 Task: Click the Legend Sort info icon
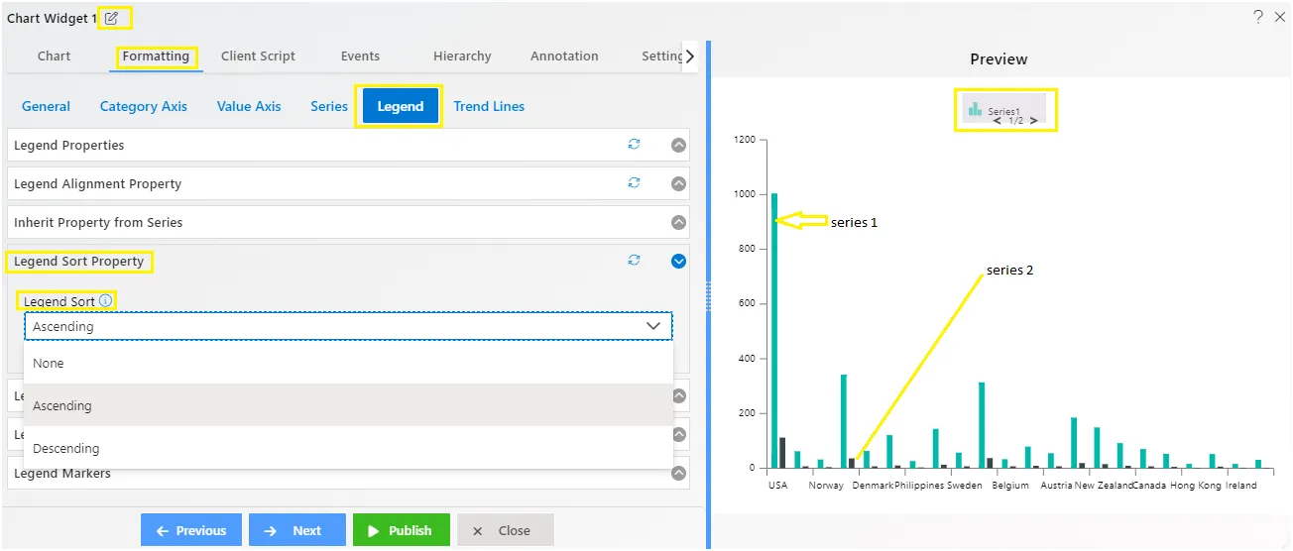click(x=106, y=300)
